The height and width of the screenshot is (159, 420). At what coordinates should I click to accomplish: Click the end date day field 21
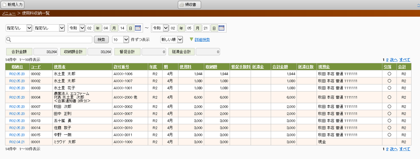point(206,28)
